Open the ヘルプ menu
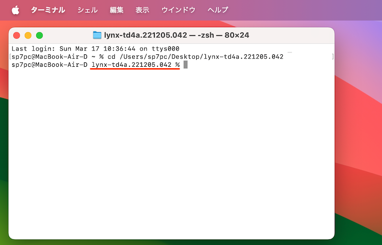 tap(218, 10)
